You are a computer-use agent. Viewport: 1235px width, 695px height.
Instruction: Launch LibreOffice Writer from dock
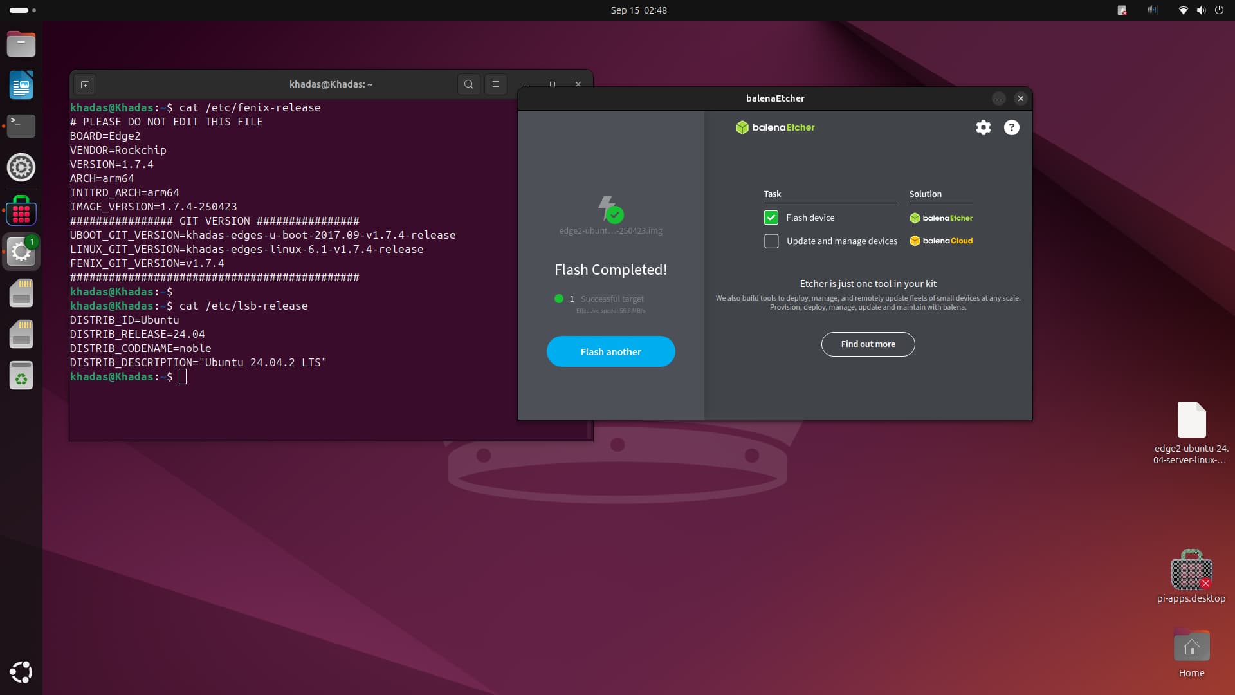pyautogui.click(x=21, y=85)
